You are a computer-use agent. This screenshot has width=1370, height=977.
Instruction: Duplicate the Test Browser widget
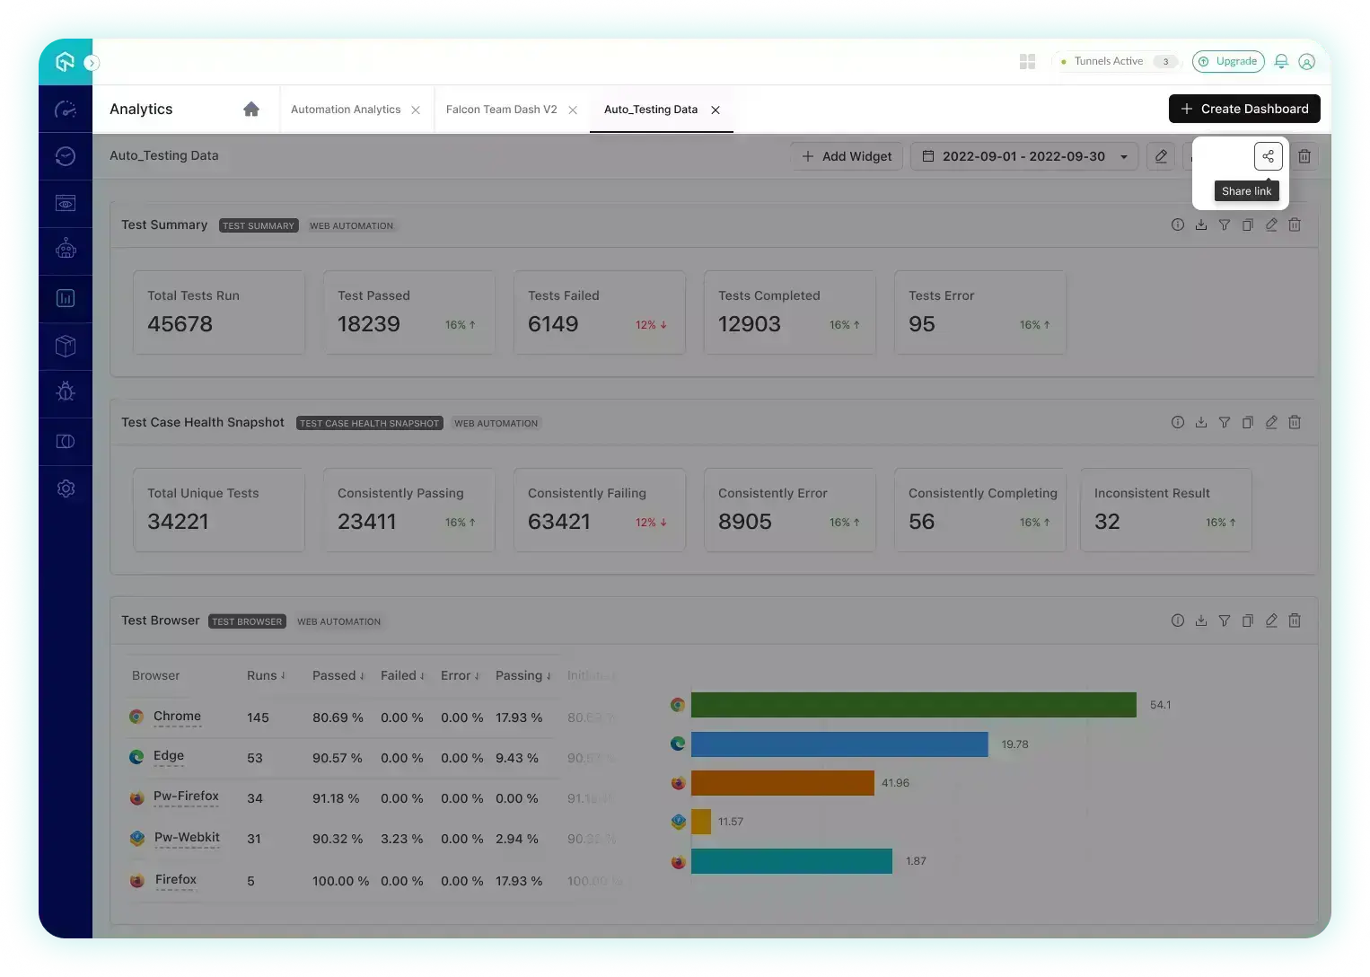(1248, 621)
